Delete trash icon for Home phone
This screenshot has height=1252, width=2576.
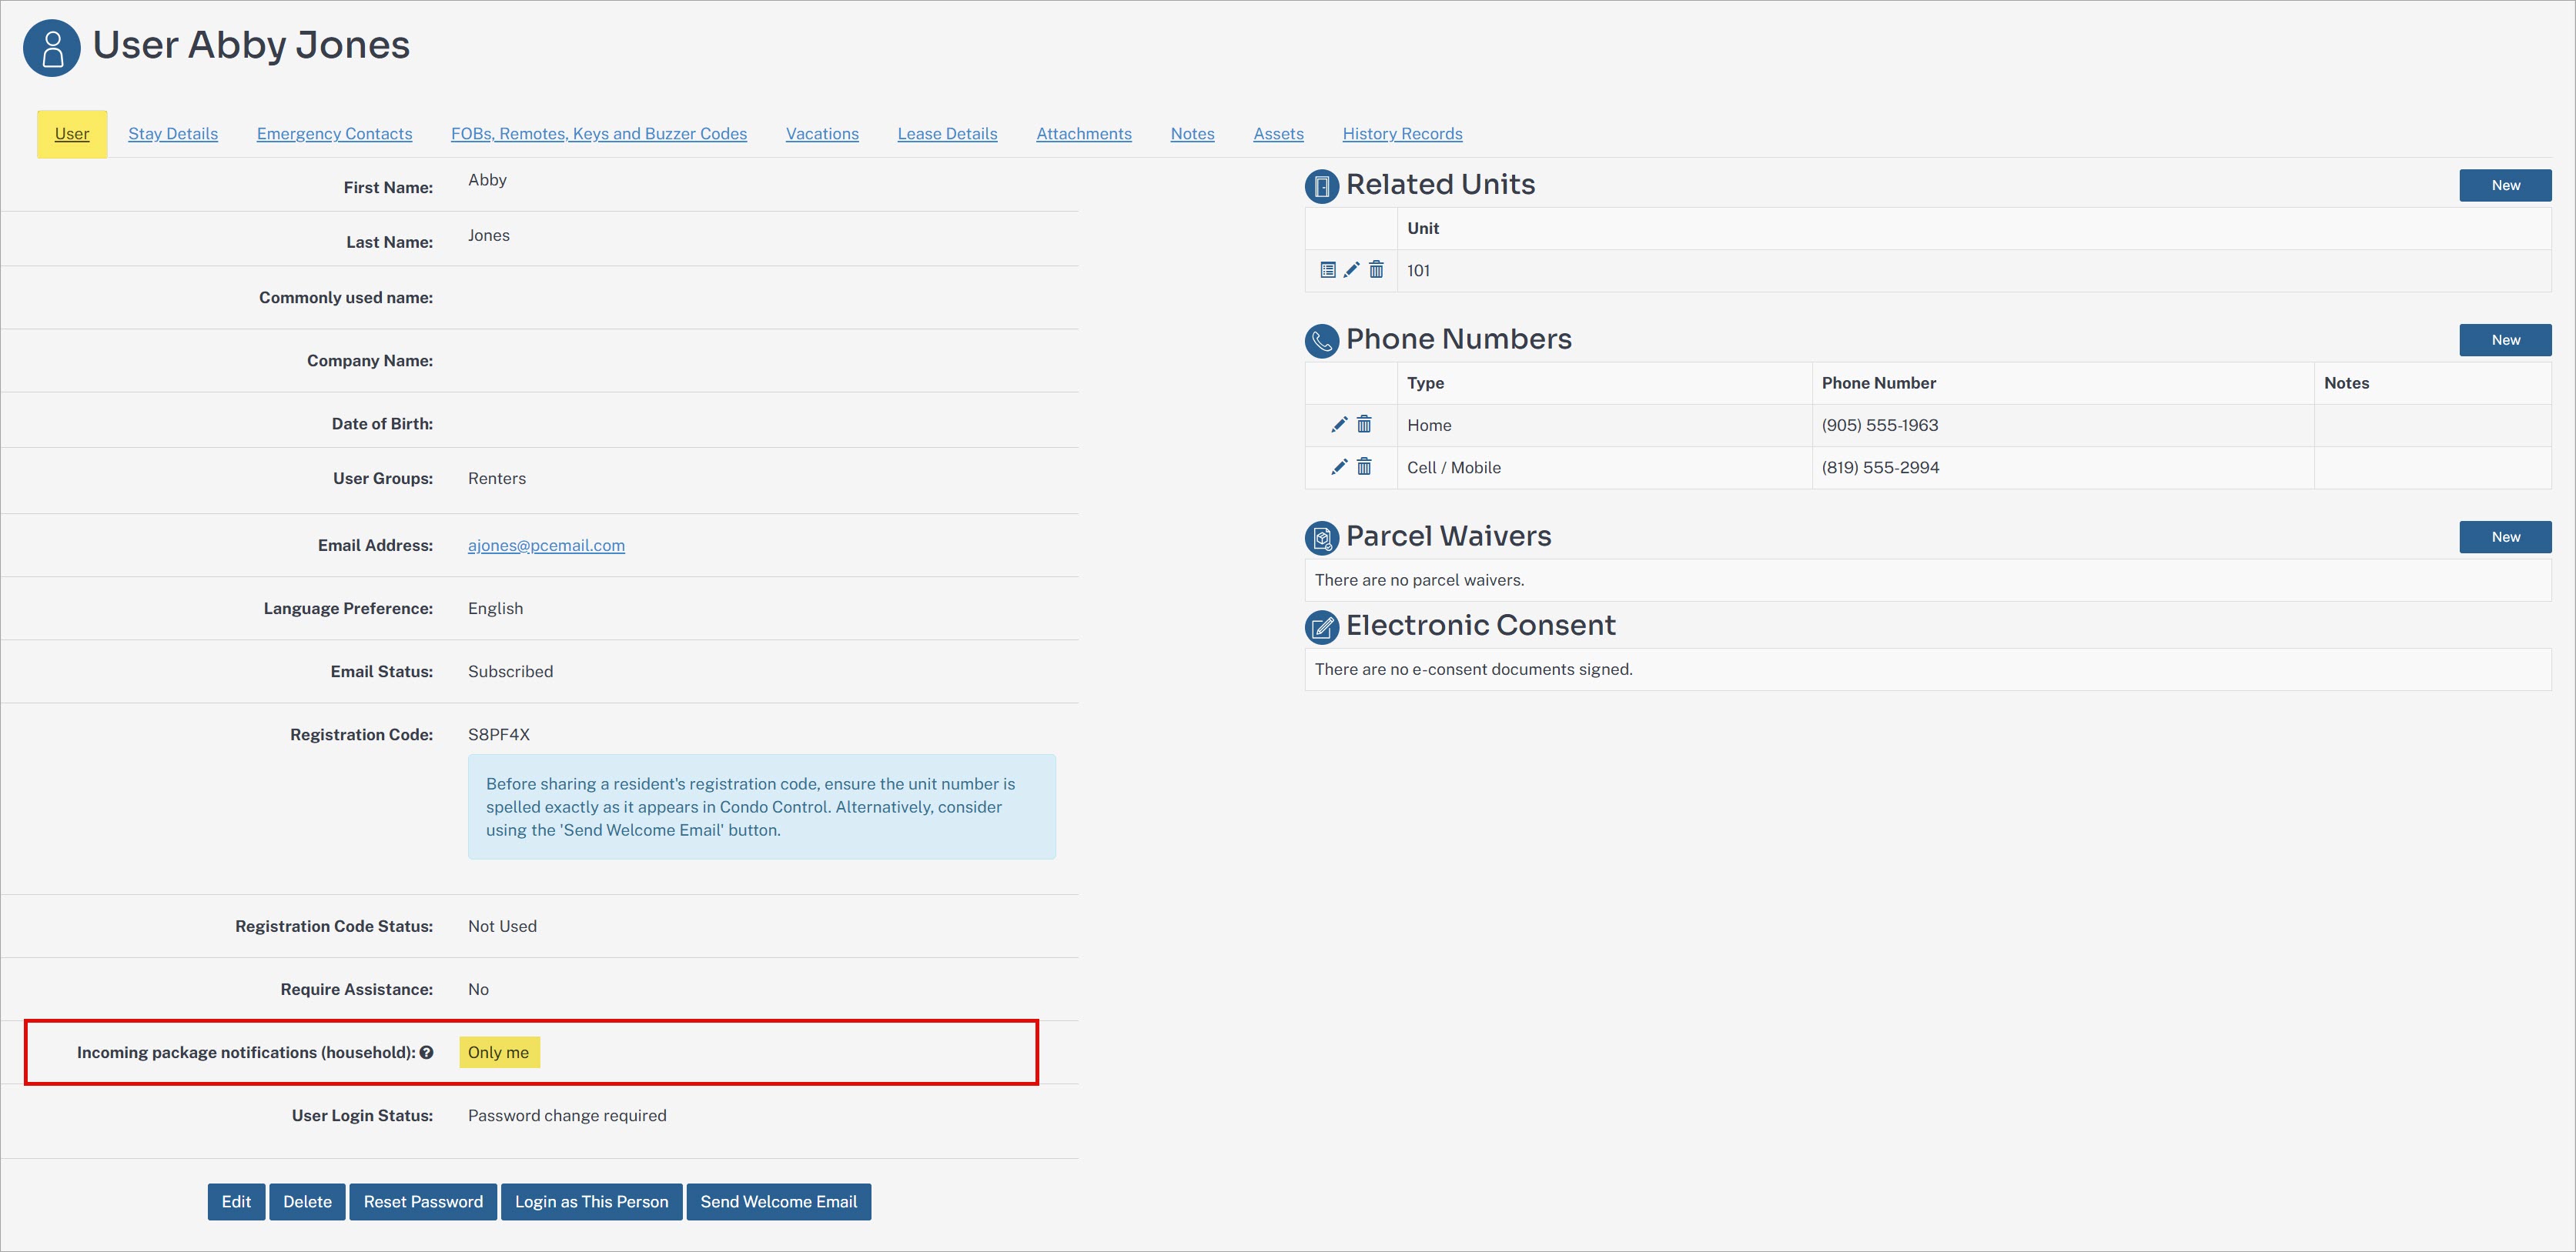[x=1364, y=425]
